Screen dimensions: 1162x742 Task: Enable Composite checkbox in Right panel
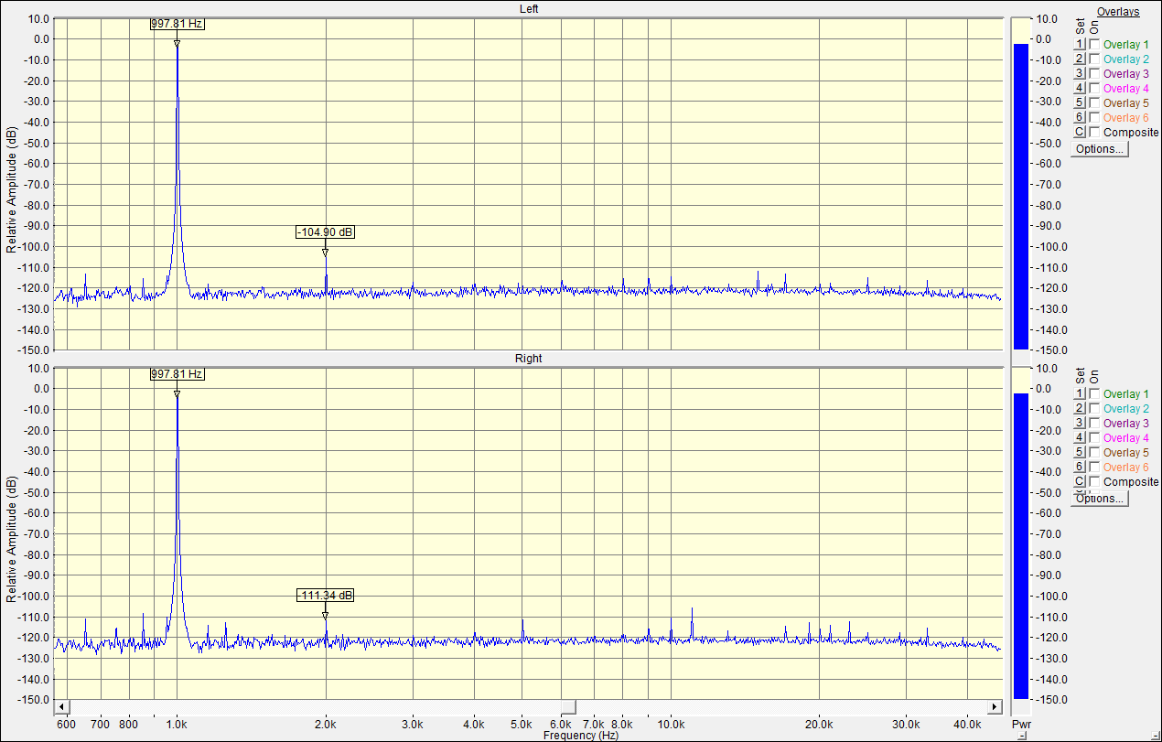[x=1095, y=481]
